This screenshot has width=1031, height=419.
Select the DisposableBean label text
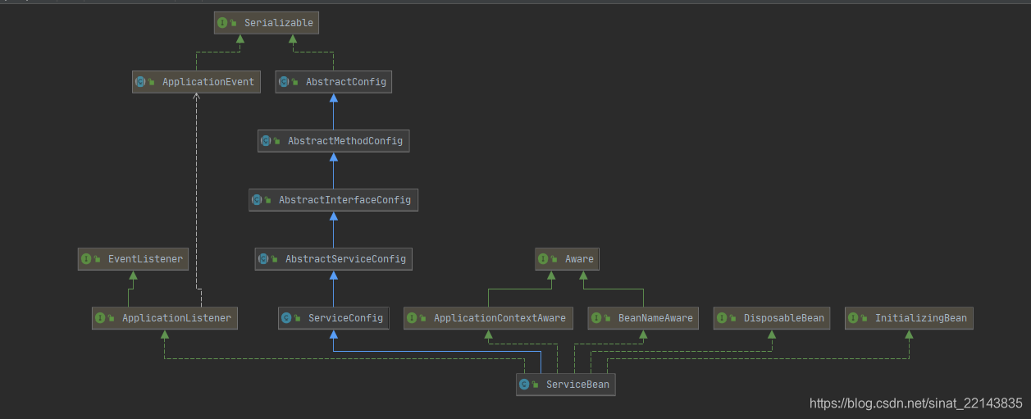(x=784, y=318)
